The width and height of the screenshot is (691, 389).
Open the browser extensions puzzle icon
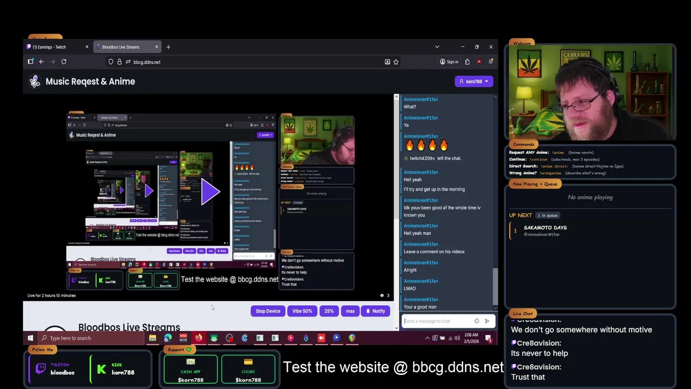(468, 62)
